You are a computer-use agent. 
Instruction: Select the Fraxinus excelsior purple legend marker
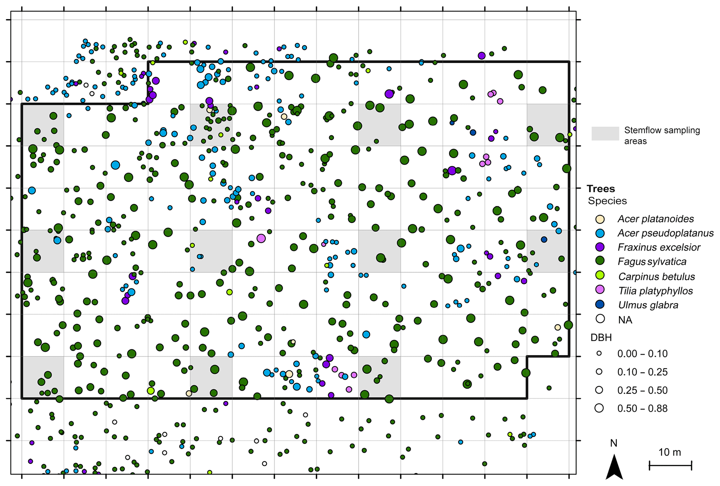click(599, 247)
